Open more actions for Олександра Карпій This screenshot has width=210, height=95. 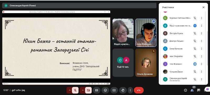(201, 79)
